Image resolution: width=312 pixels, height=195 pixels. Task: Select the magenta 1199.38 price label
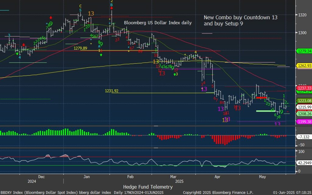304,122
